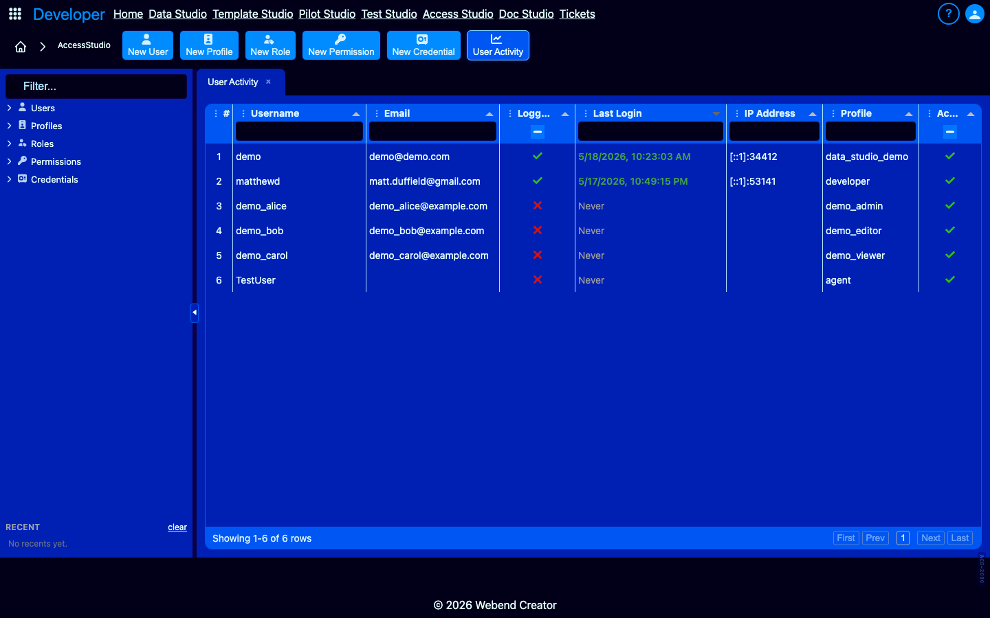
Task: Open the IP Address column menu dots
Action: tap(737, 113)
